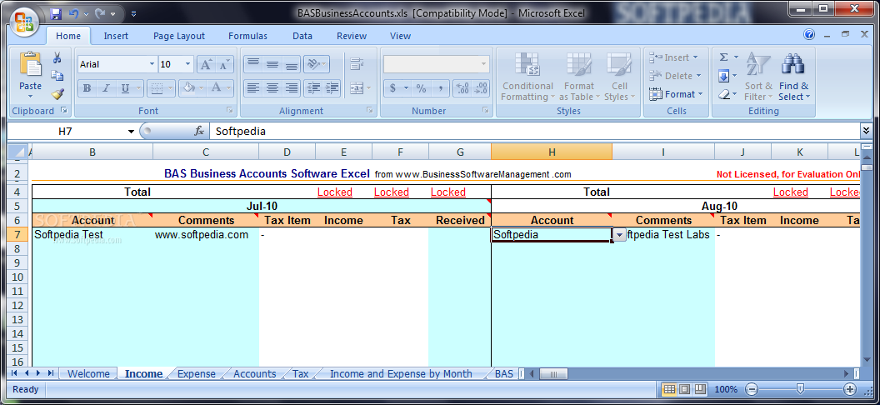The height and width of the screenshot is (405, 880).
Task: Click the Merge and Center icon
Action: 357,88
